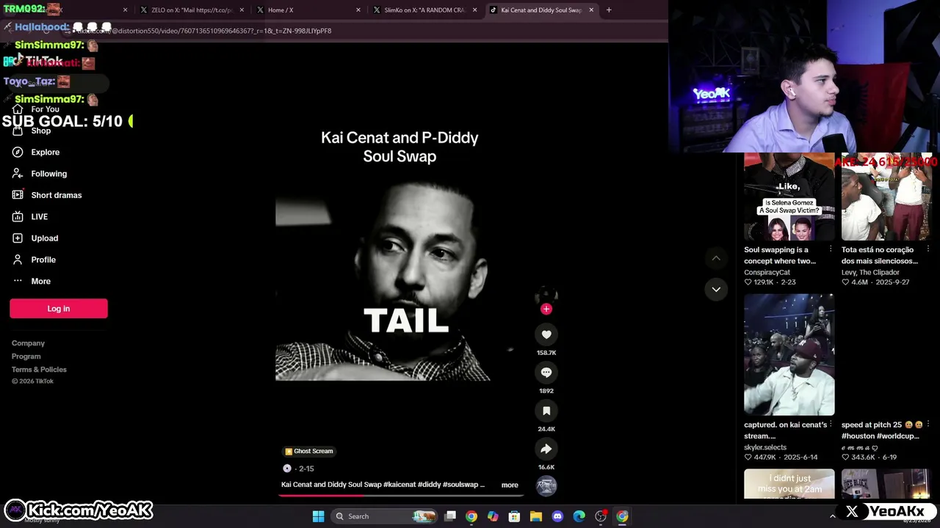The image size is (940, 528).
Task: Open a new browser tab
Action: [x=609, y=10]
